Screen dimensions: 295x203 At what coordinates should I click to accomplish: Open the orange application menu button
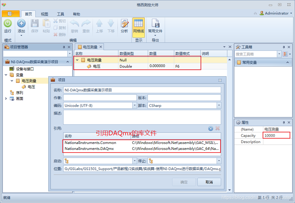(x=11, y=14)
